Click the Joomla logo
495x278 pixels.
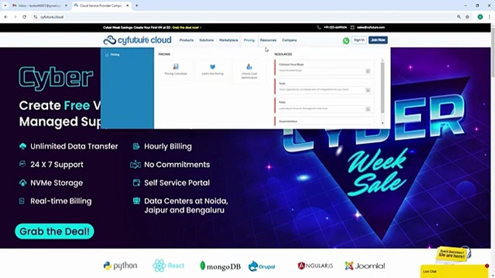pyautogui.click(x=365, y=266)
